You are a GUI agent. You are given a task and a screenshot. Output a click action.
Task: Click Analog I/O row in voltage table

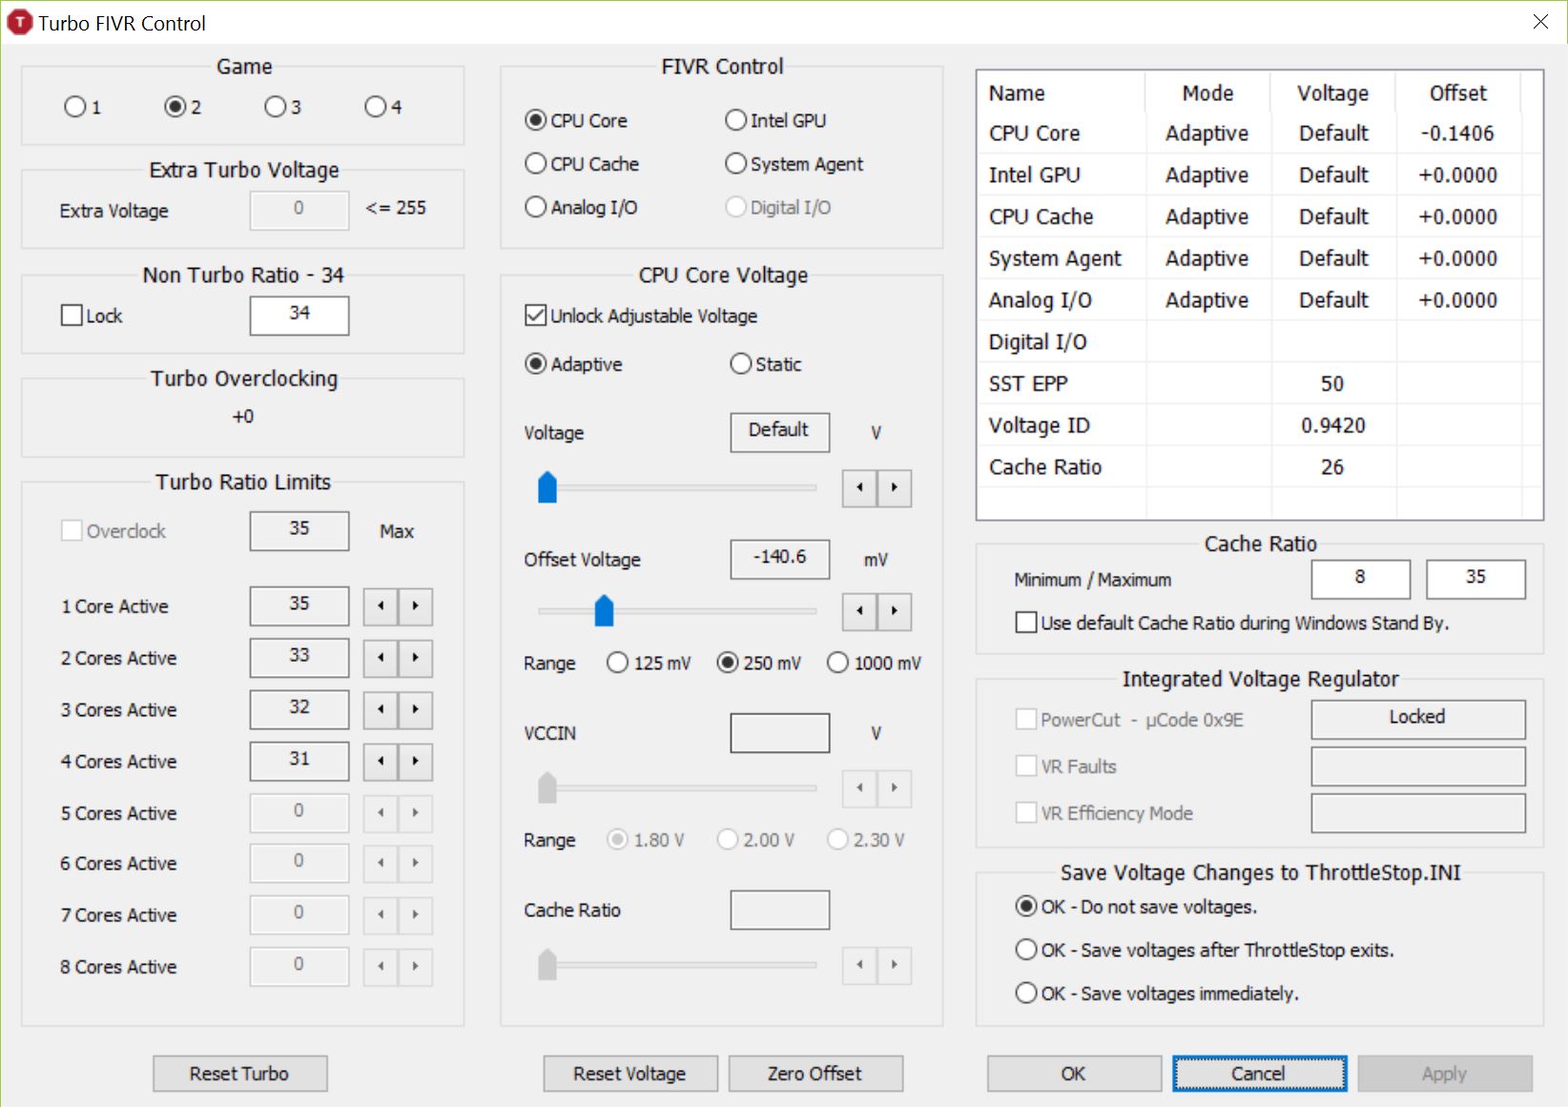click(1259, 300)
